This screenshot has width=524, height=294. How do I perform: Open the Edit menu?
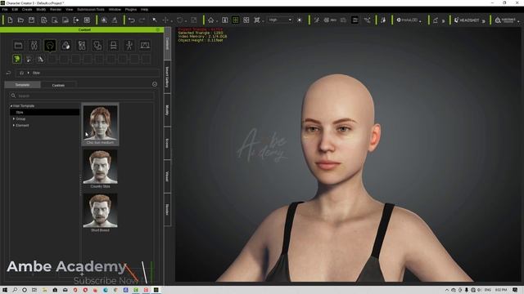15,9
